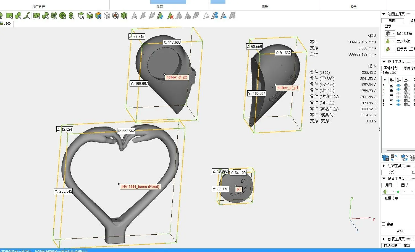Expand the 修复工具页 panel
Viewport: 415px width, 252px height.
384,239
